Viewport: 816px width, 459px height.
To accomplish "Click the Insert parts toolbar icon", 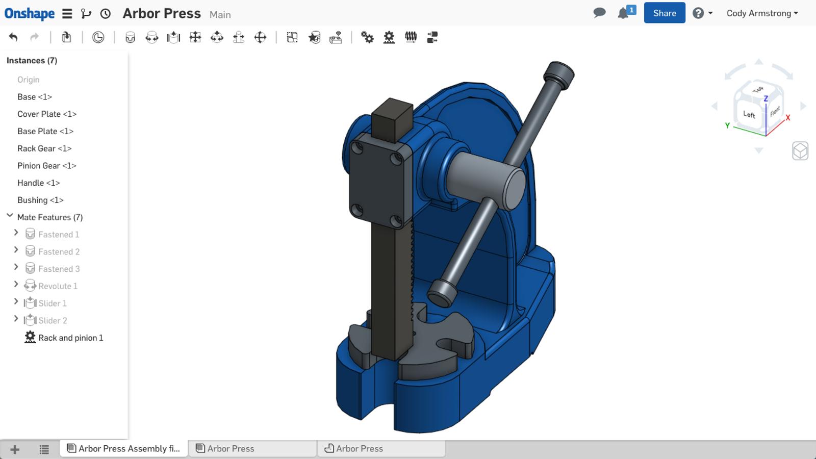I will coord(66,37).
